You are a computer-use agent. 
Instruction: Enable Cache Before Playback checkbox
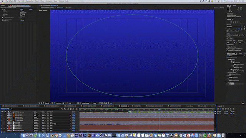click(x=227, y=31)
